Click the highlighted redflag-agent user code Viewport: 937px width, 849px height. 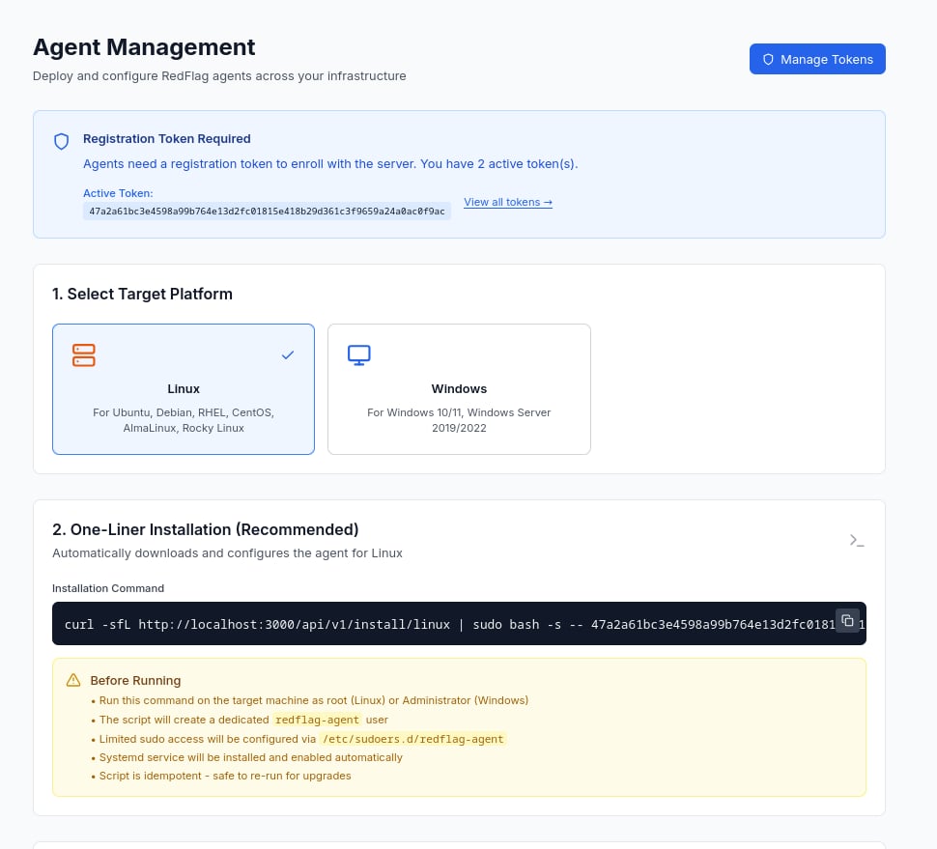(x=317, y=720)
